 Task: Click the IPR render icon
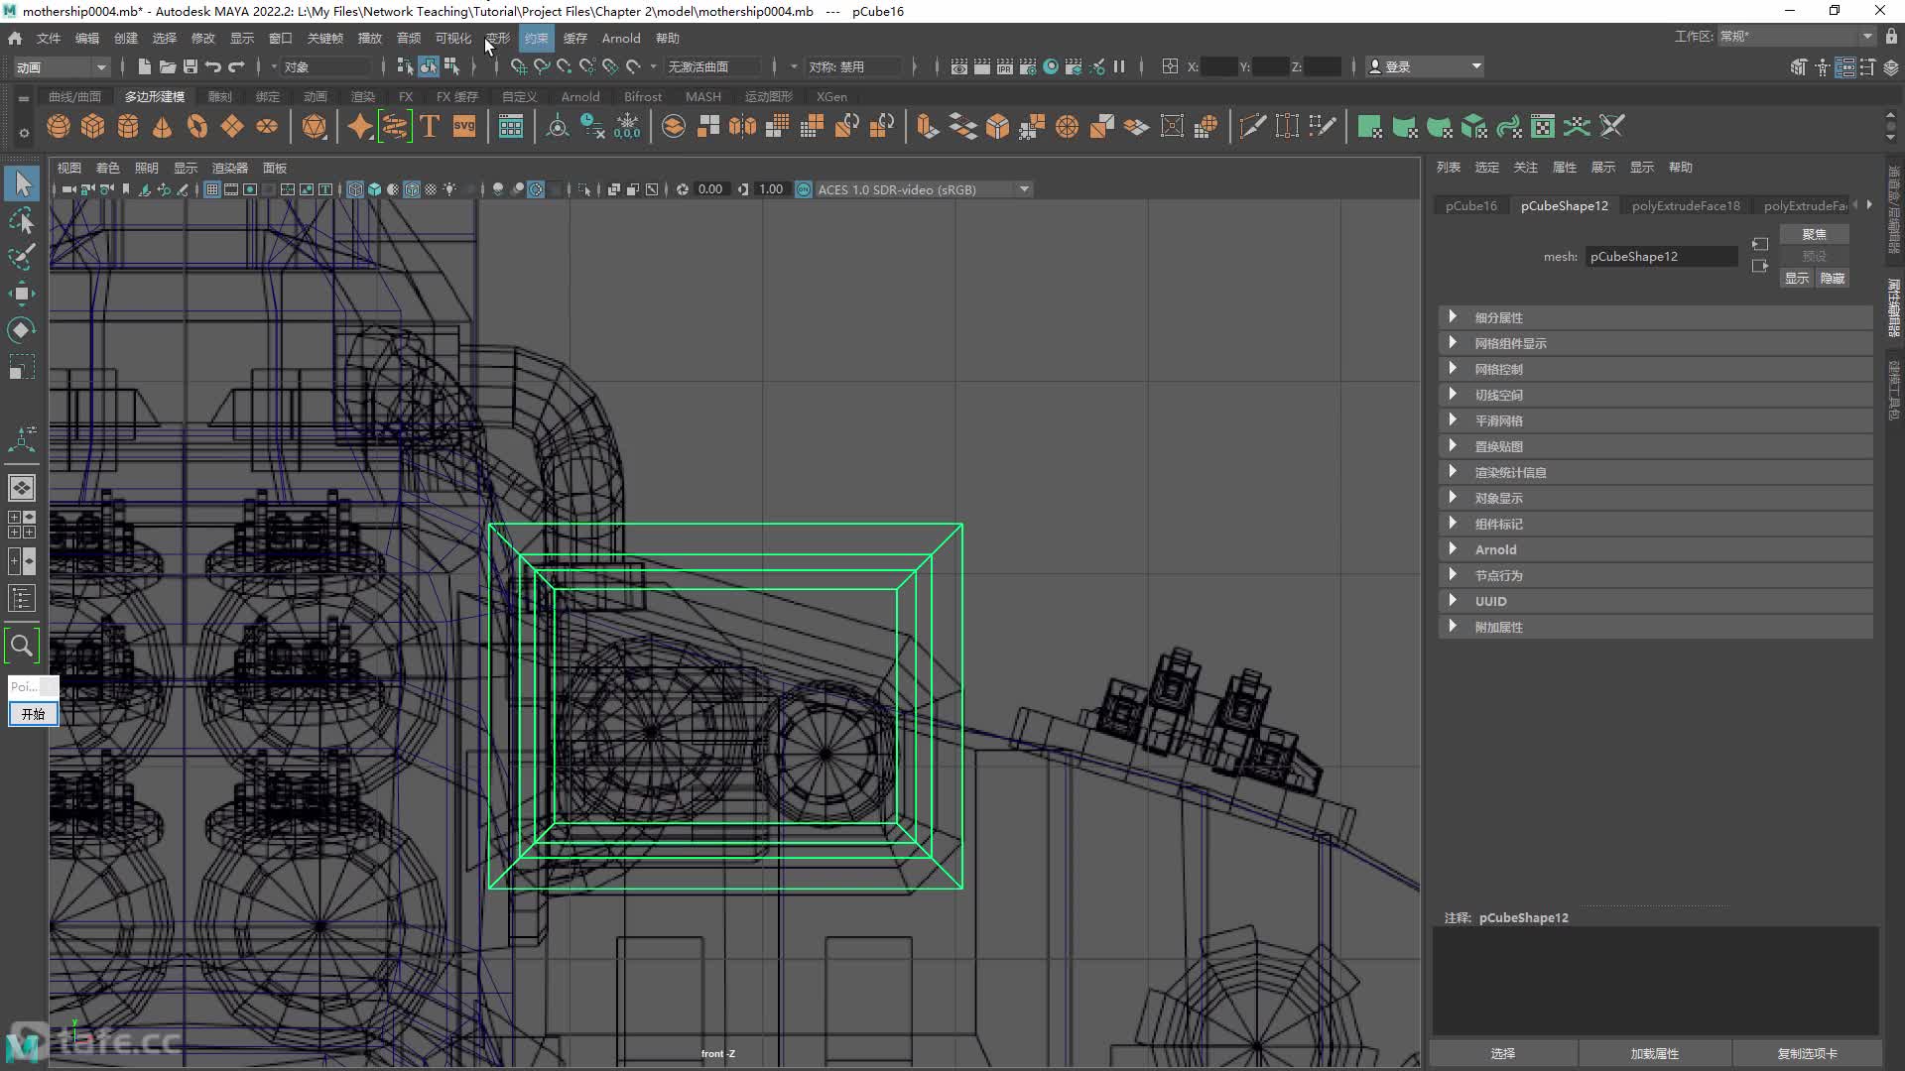click(1005, 66)
